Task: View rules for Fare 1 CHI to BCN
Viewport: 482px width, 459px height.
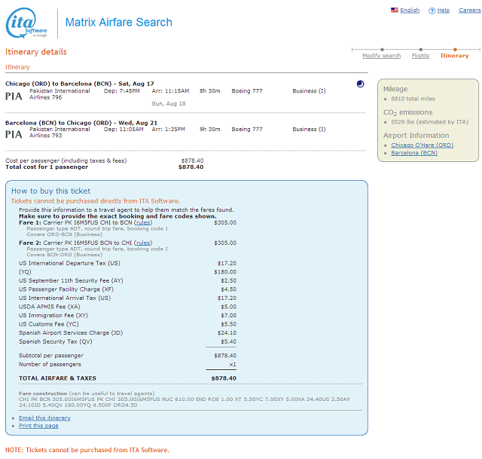Action: pos(143,222)
